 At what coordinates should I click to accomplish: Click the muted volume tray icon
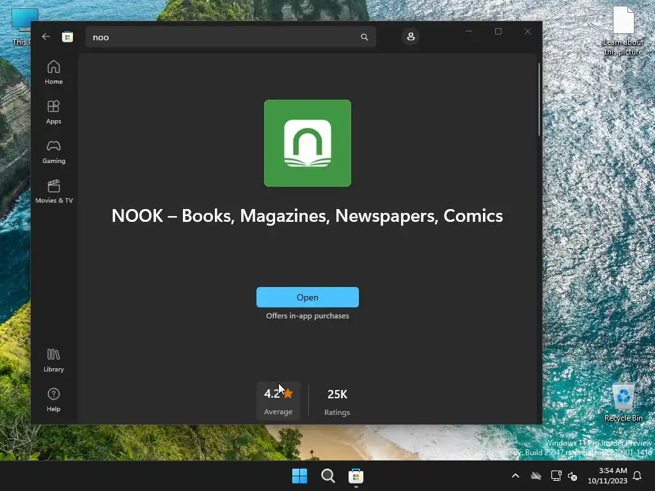pos(572,476)
